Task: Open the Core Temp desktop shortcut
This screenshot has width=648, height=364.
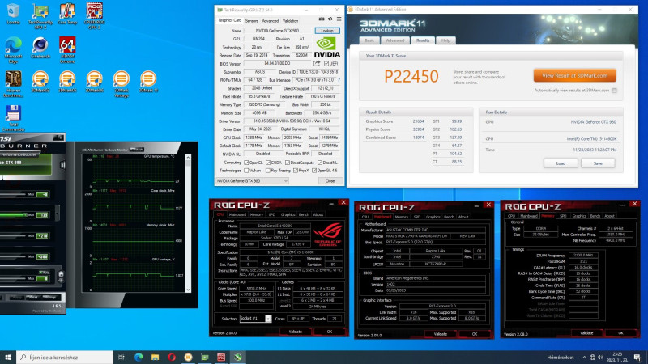Action: (67, 14)
